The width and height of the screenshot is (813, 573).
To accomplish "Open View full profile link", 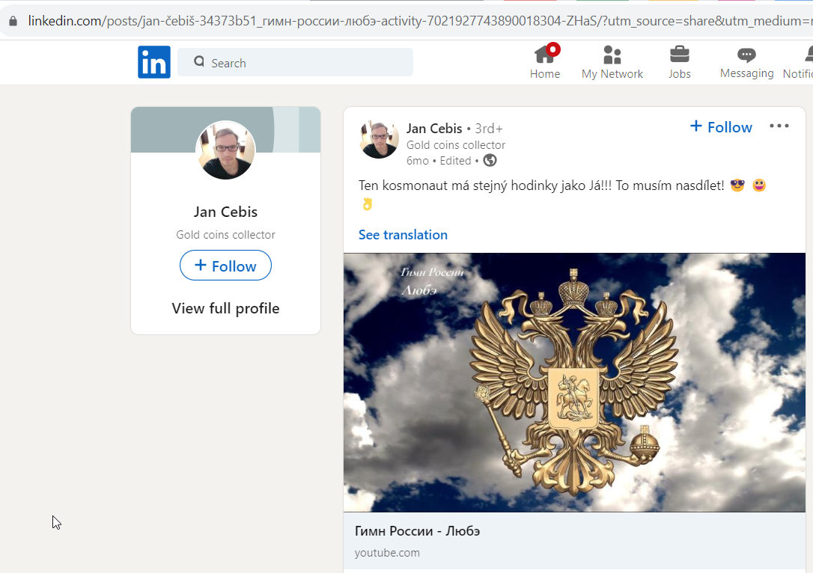I will (x=225, y=308).
